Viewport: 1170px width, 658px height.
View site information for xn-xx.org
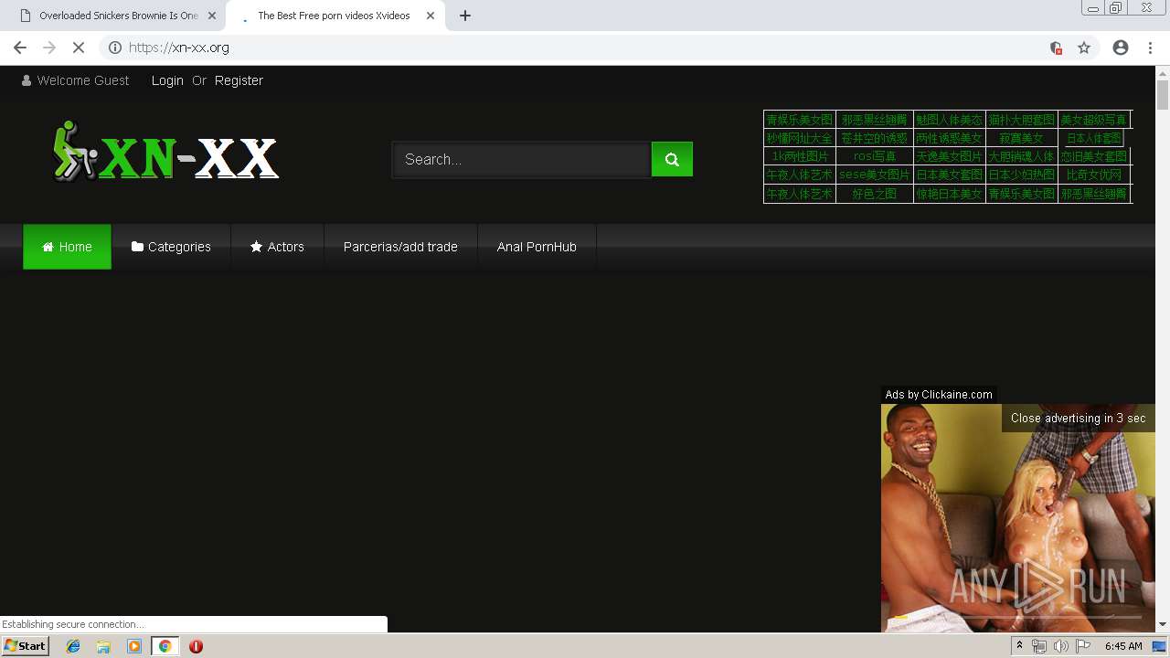tap(115, 48)
